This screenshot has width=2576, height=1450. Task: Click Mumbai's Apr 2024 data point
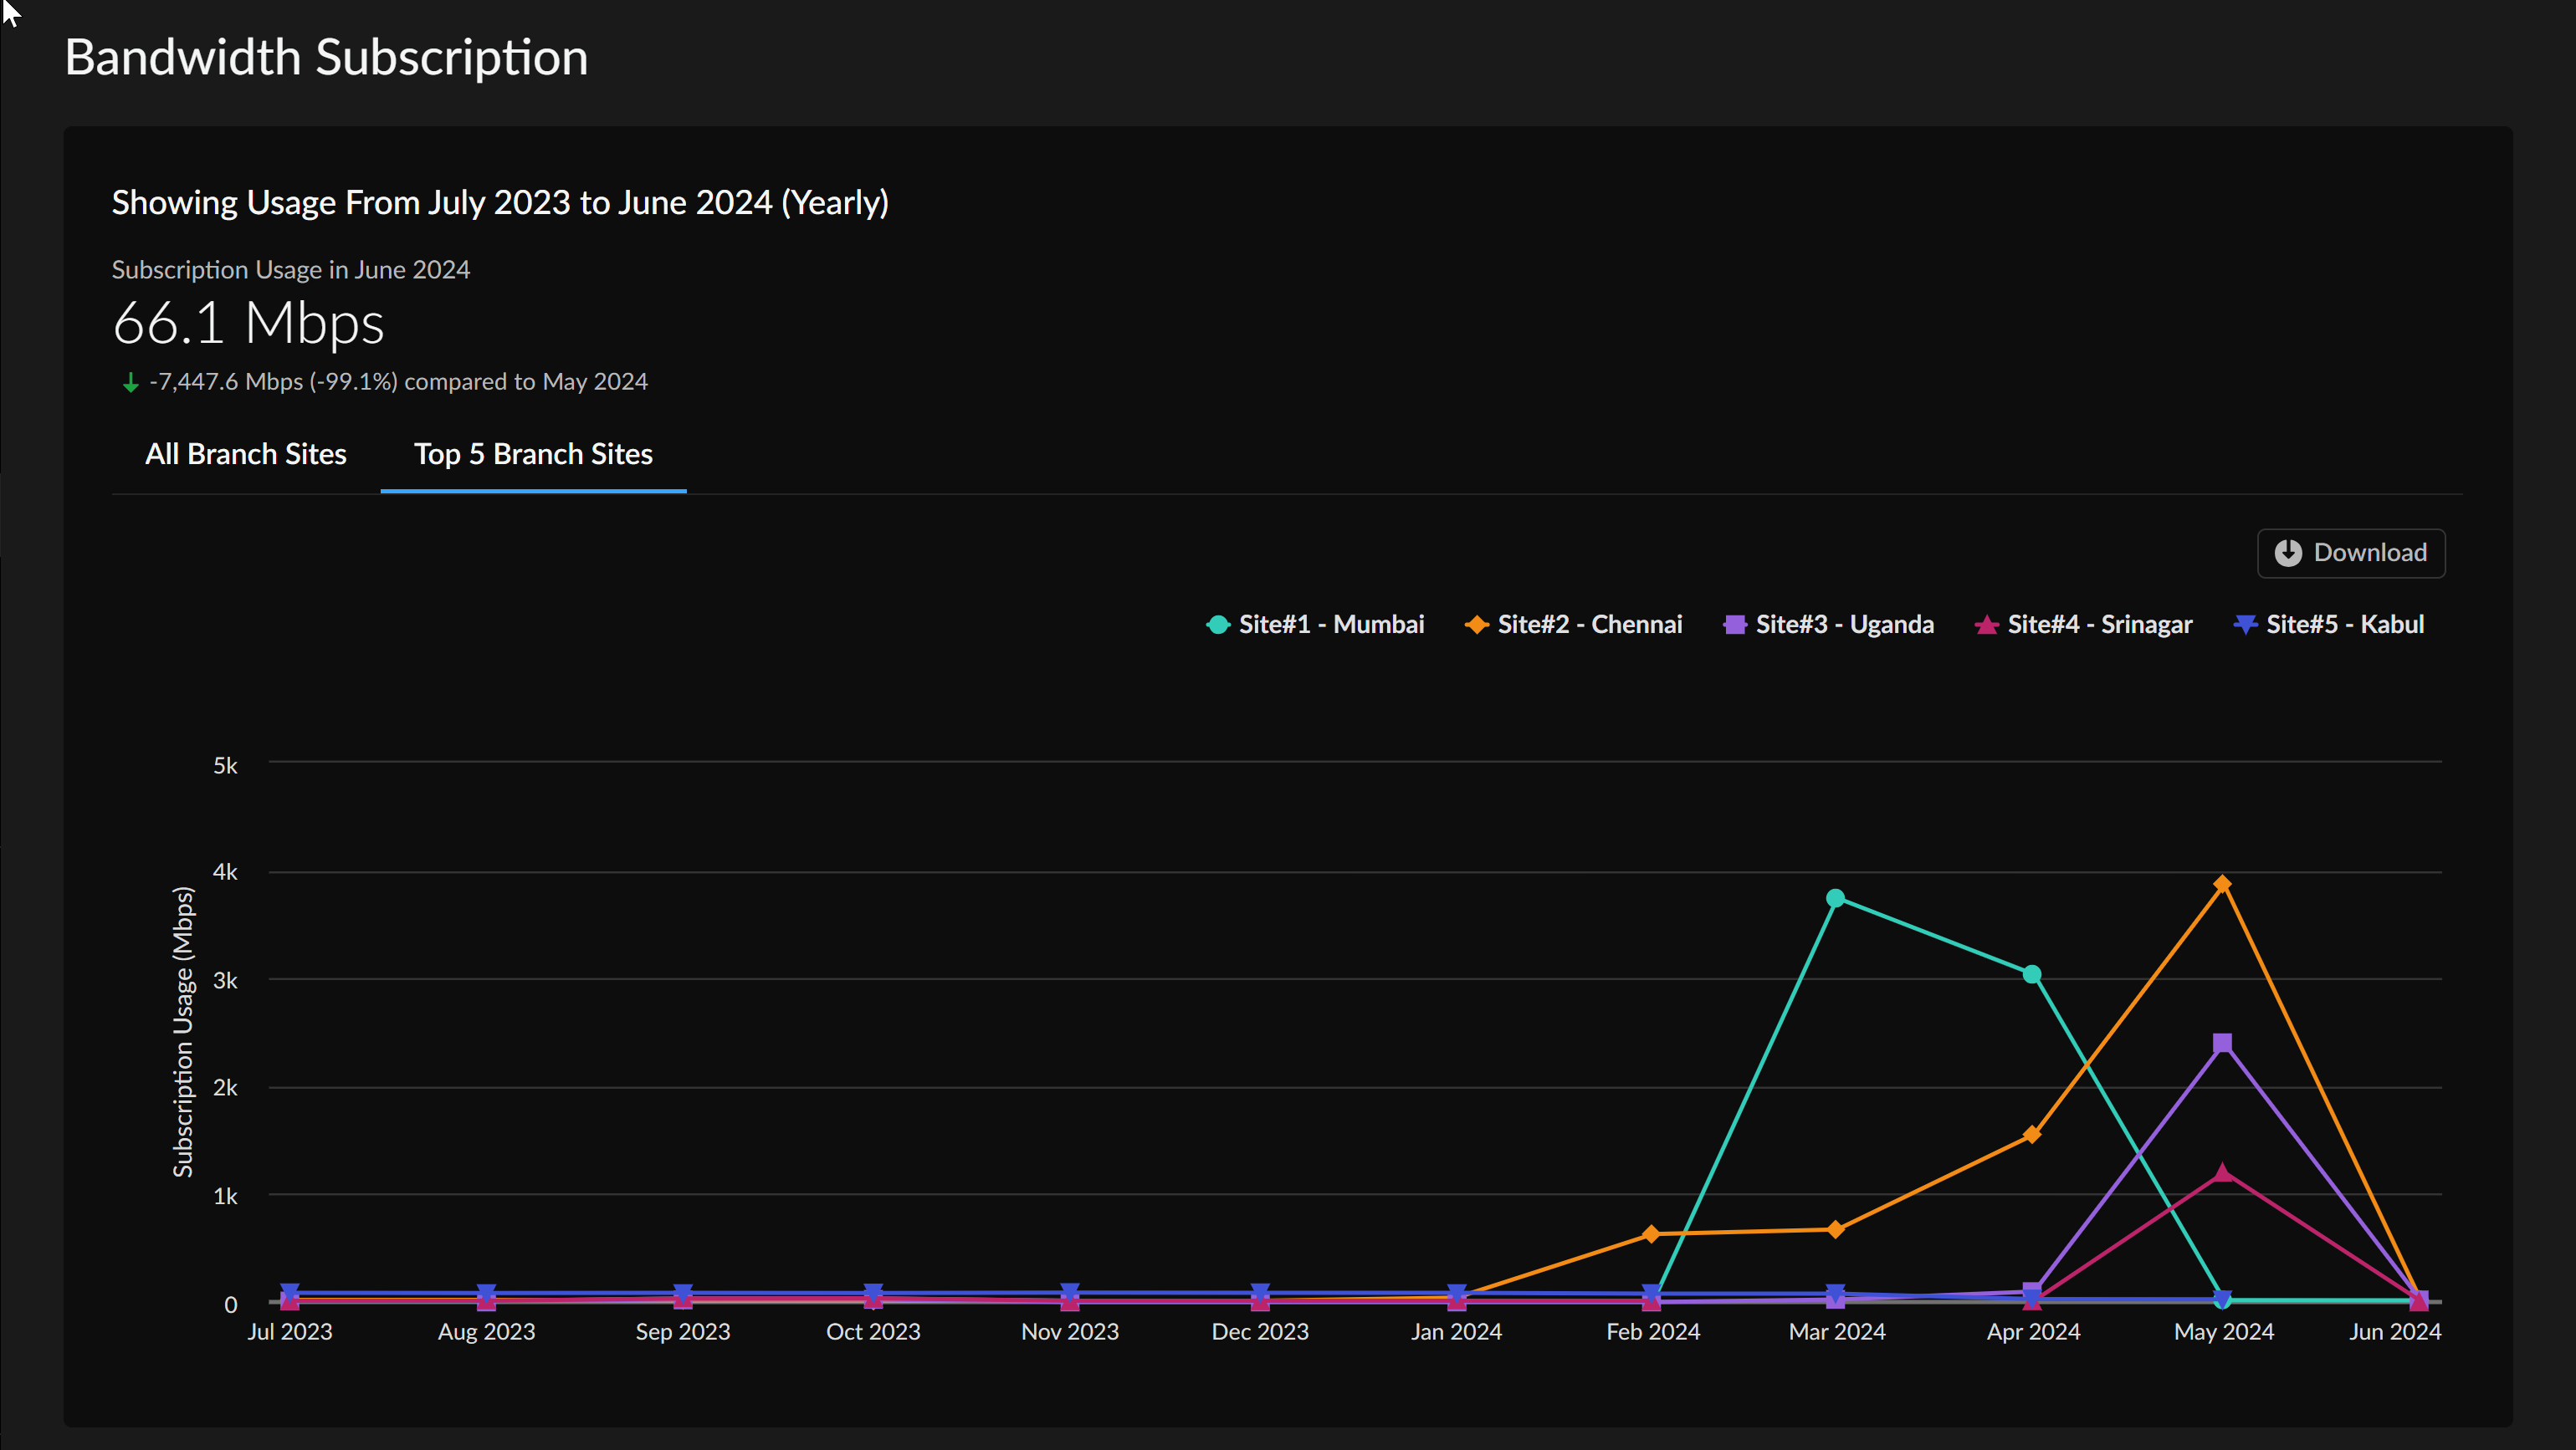2031,974
